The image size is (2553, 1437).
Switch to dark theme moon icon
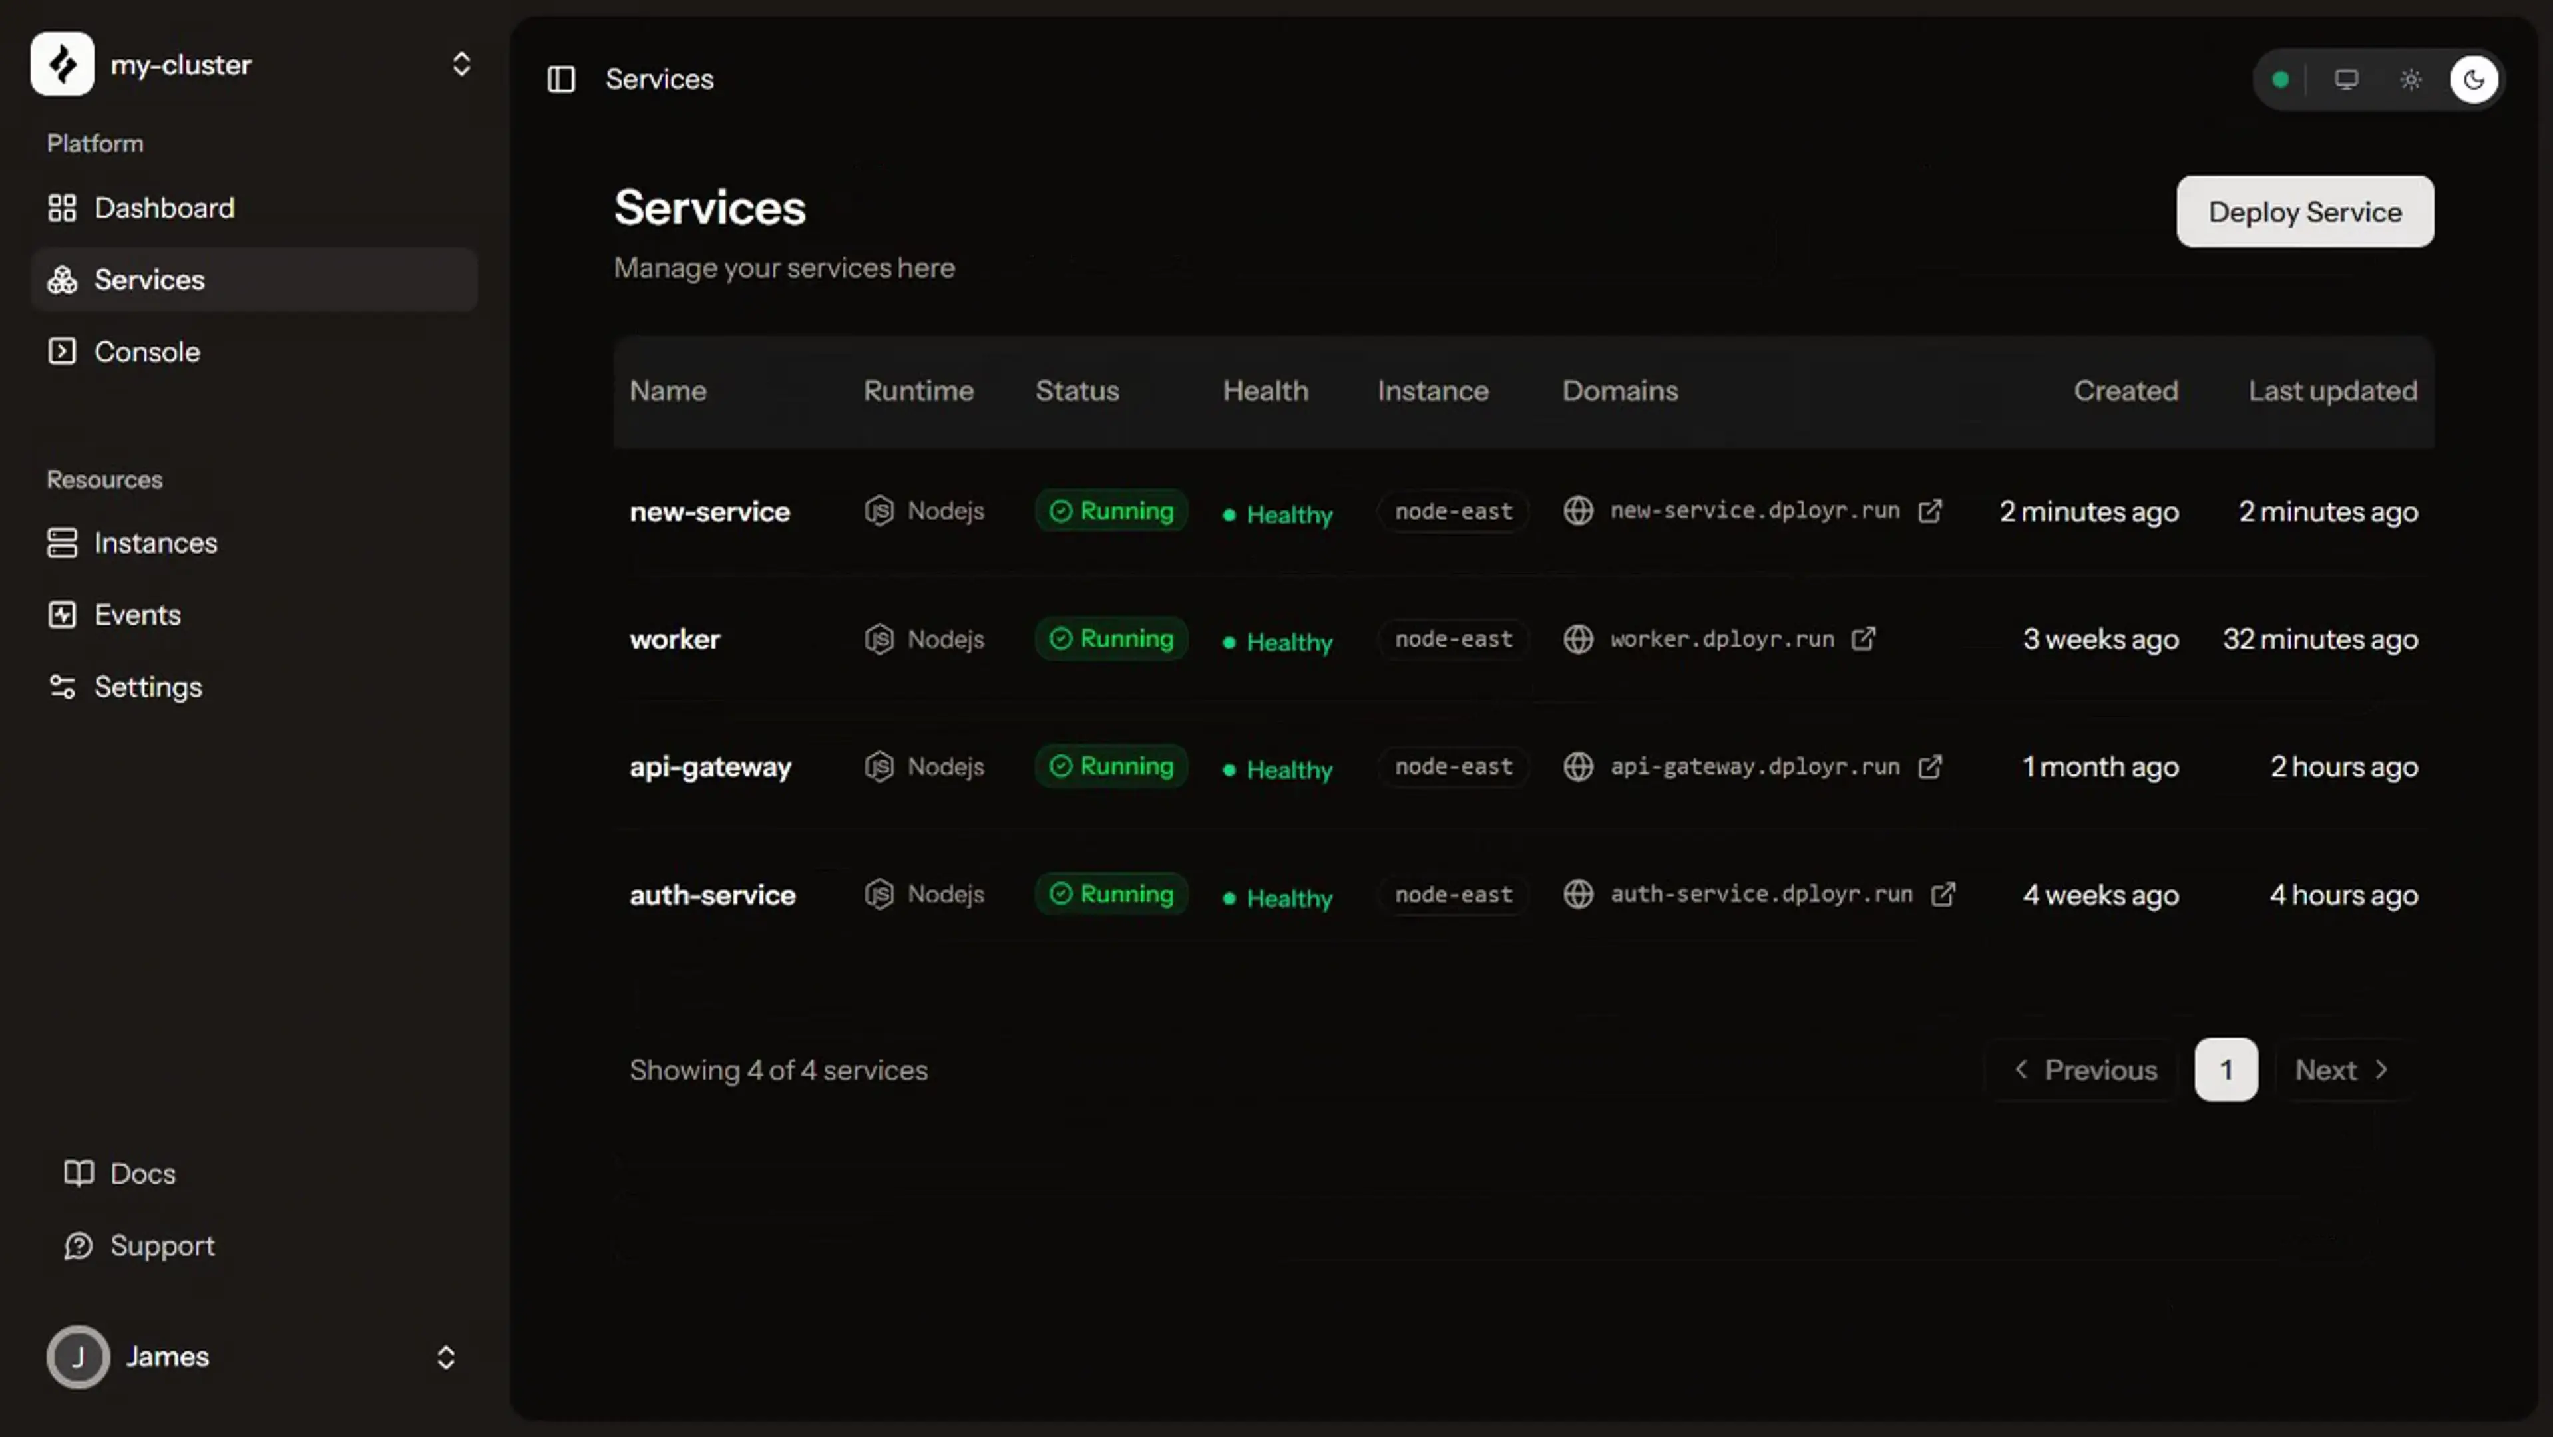2474,79
